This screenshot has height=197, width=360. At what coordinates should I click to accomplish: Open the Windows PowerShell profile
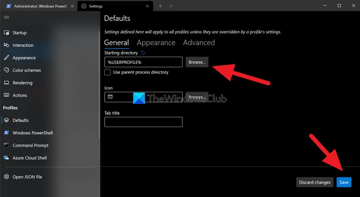[28, 133]
